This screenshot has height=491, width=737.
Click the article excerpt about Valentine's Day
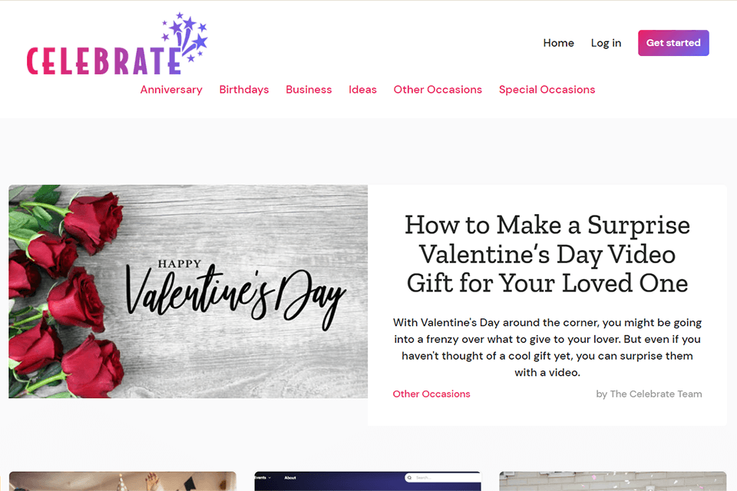[x=547, y=348]
